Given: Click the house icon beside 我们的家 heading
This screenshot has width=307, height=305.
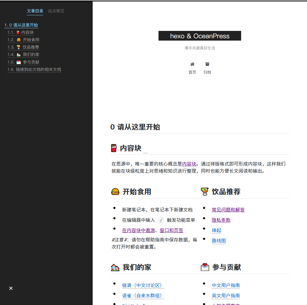Looking at the screenshot, I should (115, 267).
